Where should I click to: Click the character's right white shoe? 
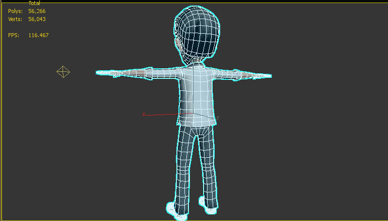pos(208,206)
